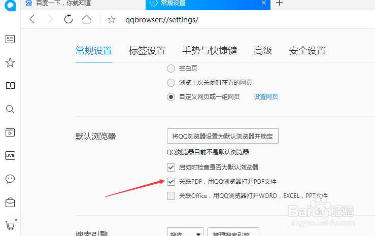Bookmark page with address bar star
Screen dimensions: 375x236
tap(112, 19)
